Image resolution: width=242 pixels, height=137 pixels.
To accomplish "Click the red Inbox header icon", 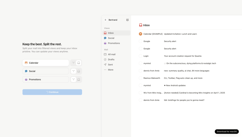I will tap(141, 25).
